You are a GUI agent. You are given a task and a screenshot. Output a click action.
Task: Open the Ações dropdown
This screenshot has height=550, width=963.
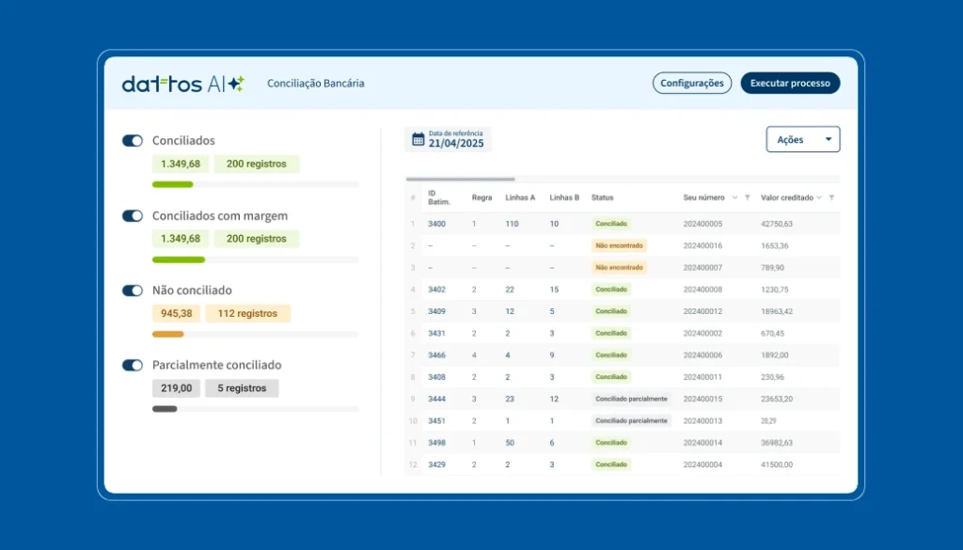coord(802,139)
